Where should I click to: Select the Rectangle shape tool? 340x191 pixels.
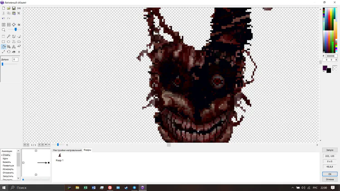click(x=4, y=42)
